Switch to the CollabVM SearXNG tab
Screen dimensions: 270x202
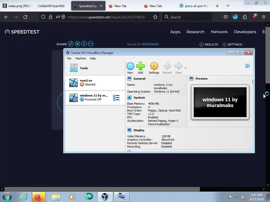[x=51, y=6]
